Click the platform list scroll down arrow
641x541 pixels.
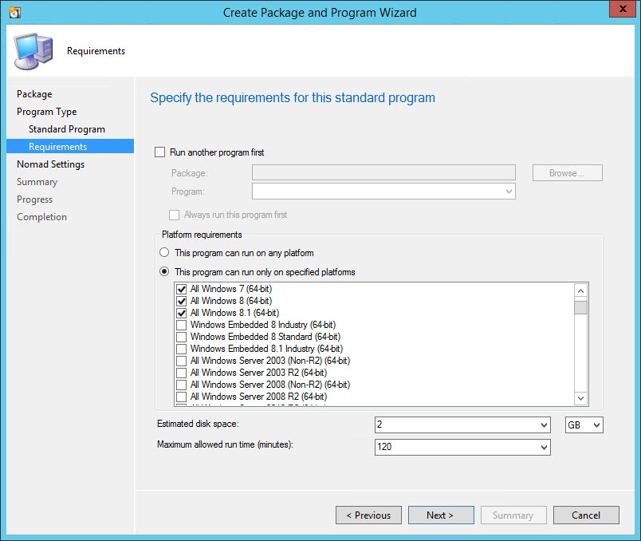[580, 398]
